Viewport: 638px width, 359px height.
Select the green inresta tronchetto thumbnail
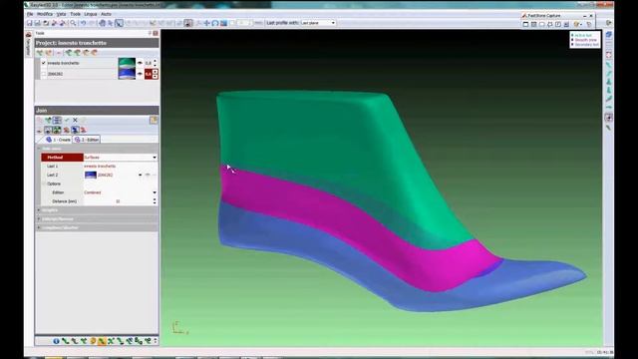(x=127, y=63)
